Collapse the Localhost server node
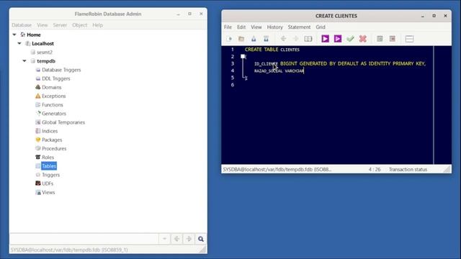 [x=19, y=43]
